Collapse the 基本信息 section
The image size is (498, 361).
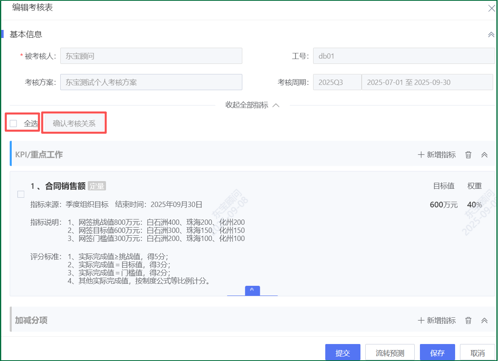pyautogui.click(x=491, y=35)
